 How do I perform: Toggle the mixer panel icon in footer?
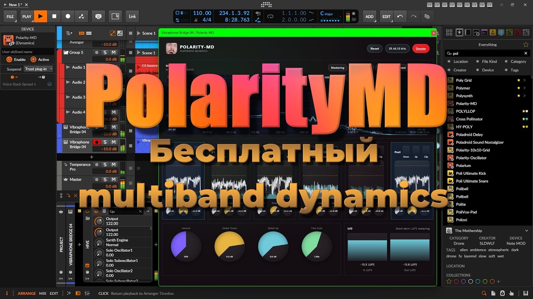(x=87, y=293)
